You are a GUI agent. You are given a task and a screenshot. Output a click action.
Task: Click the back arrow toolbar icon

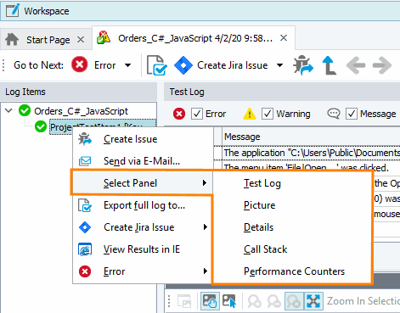pyautogui.click(x=356, y=65)
